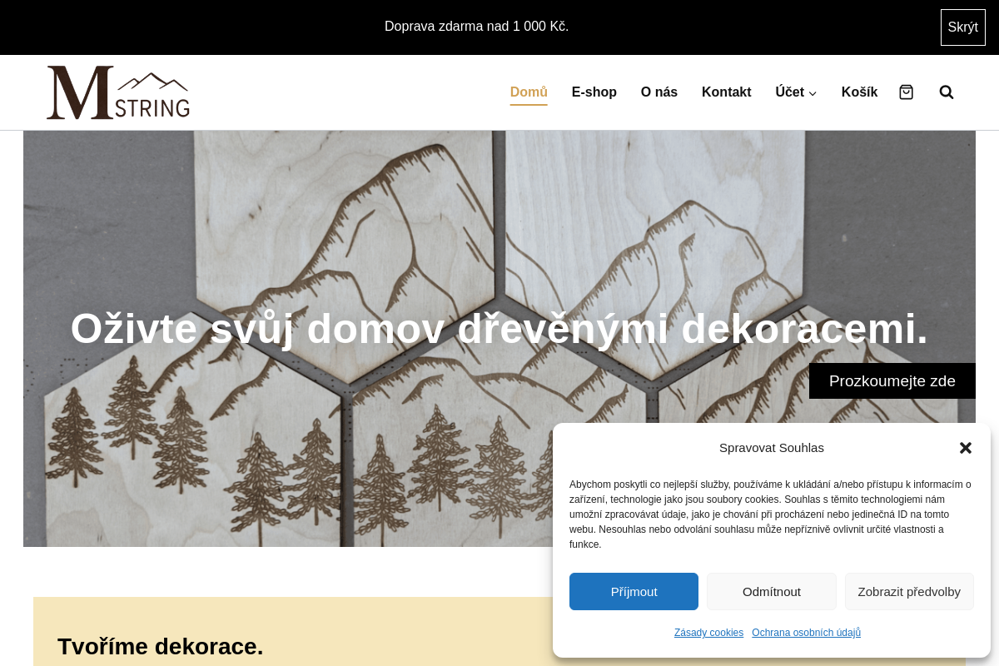Click the Skrýt button
Viewport: 999px width, 666px height.
[962, 27]
